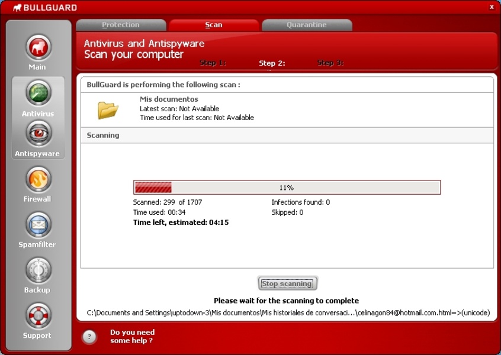Select the Antivirus radar icon

click(38, 93)
